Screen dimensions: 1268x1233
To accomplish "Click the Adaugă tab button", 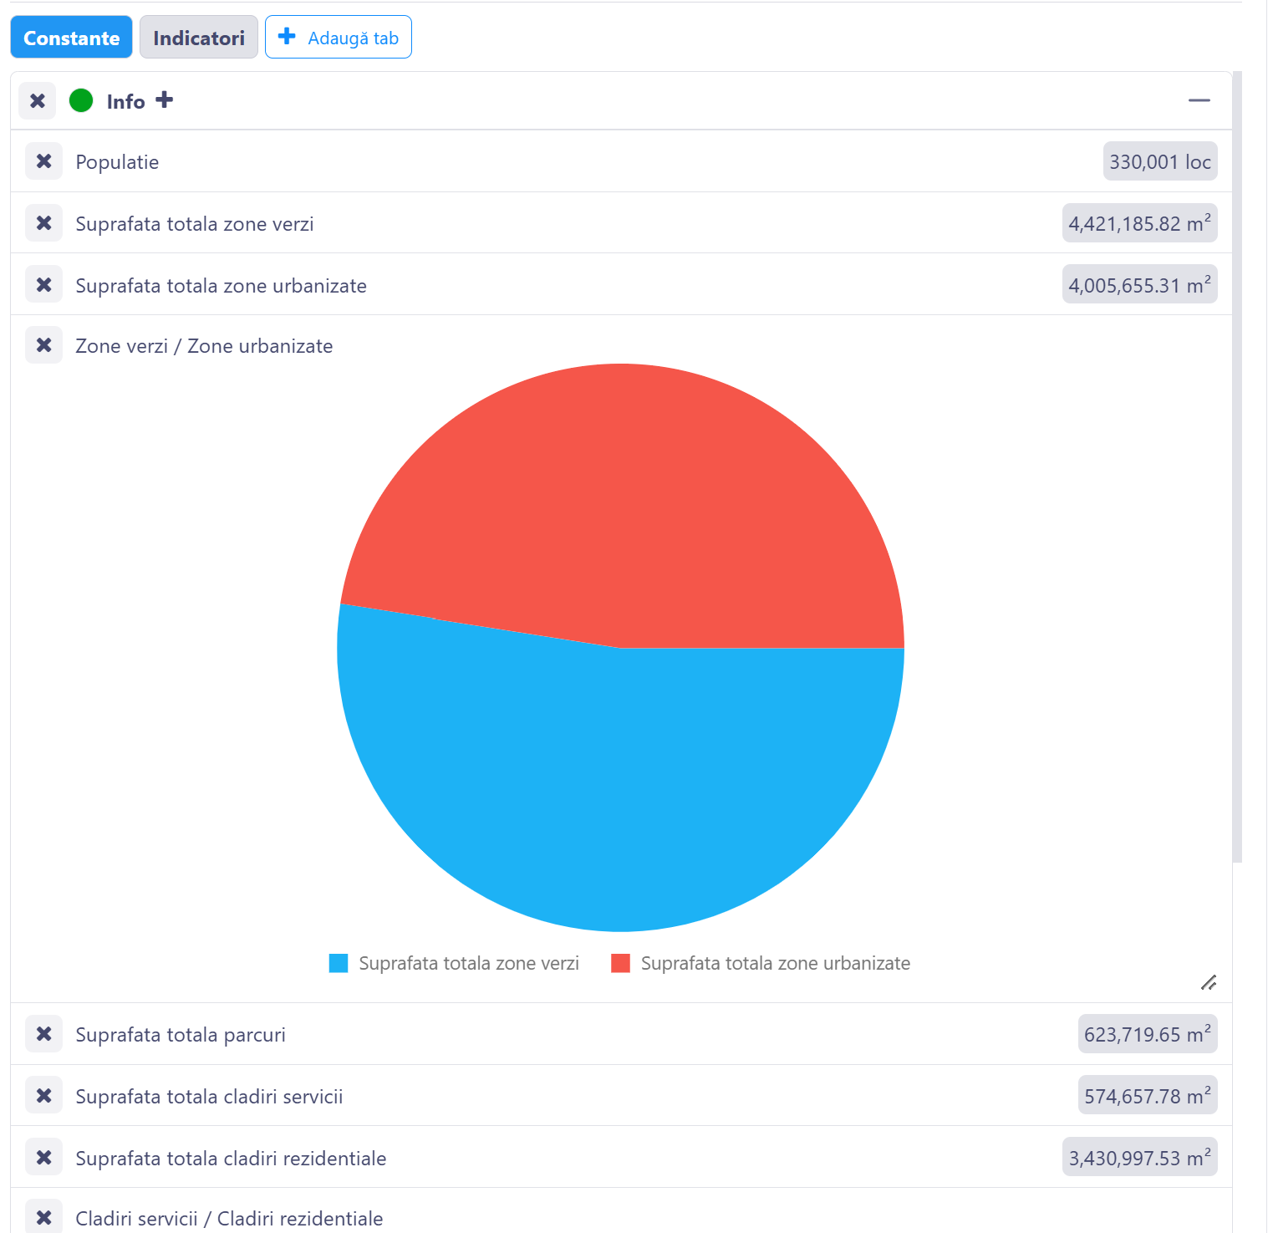I will pos(339,38).
